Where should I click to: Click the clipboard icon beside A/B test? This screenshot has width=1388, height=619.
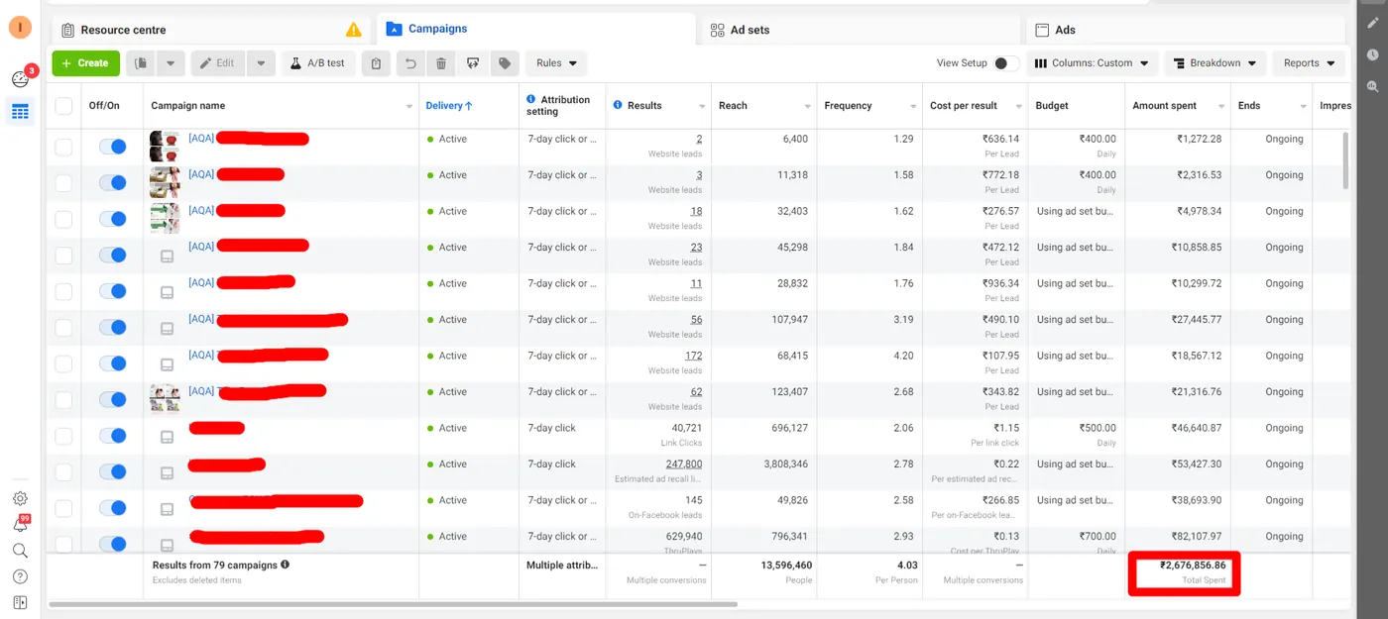tap(376, 63)
